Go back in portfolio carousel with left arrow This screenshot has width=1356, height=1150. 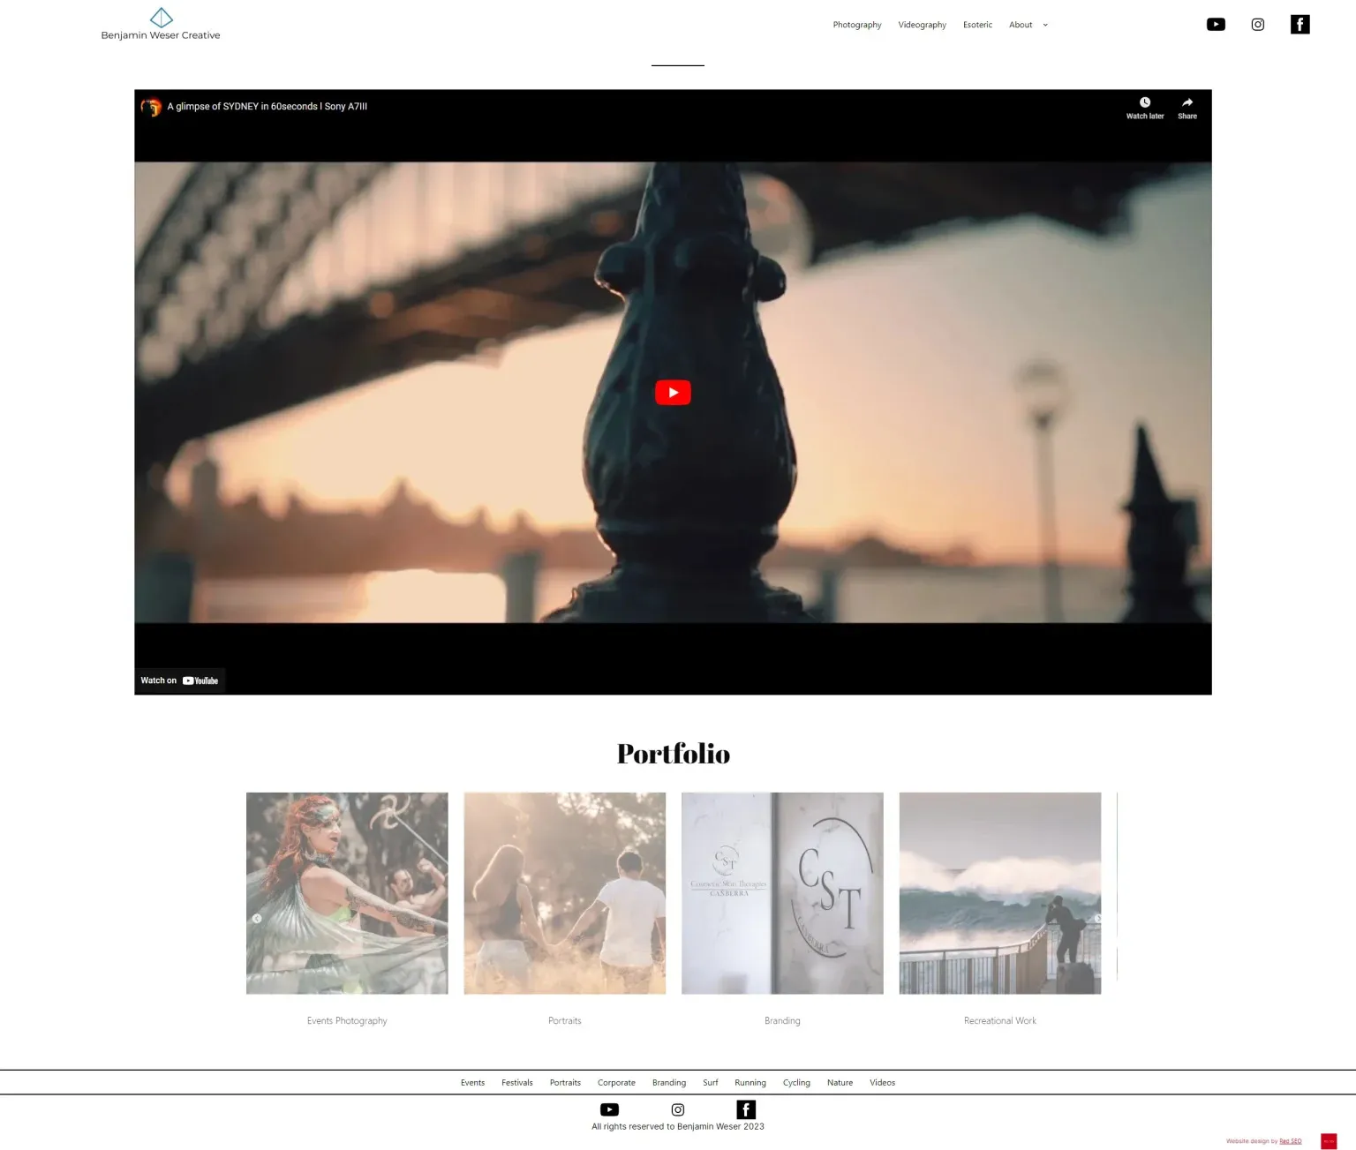257,918
